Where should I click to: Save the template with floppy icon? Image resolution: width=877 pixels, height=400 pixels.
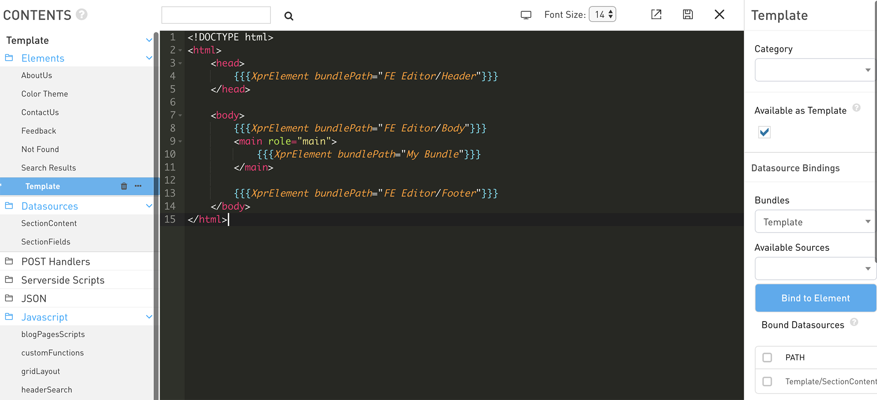click(688, 15)
